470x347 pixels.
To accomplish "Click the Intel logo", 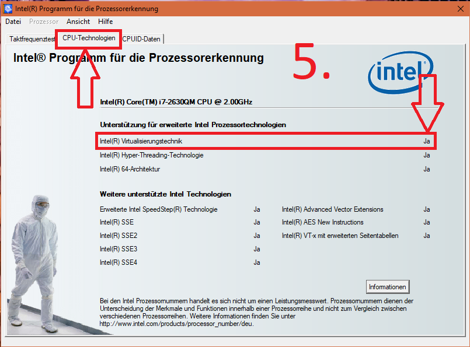I will click(x=400, y=72).
